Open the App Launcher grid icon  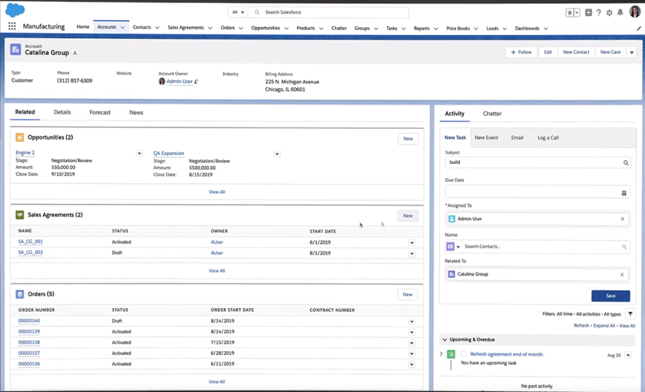point(12,26)
